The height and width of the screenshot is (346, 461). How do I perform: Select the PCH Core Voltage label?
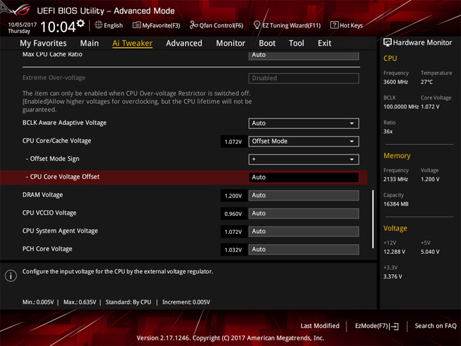(47, 249)
